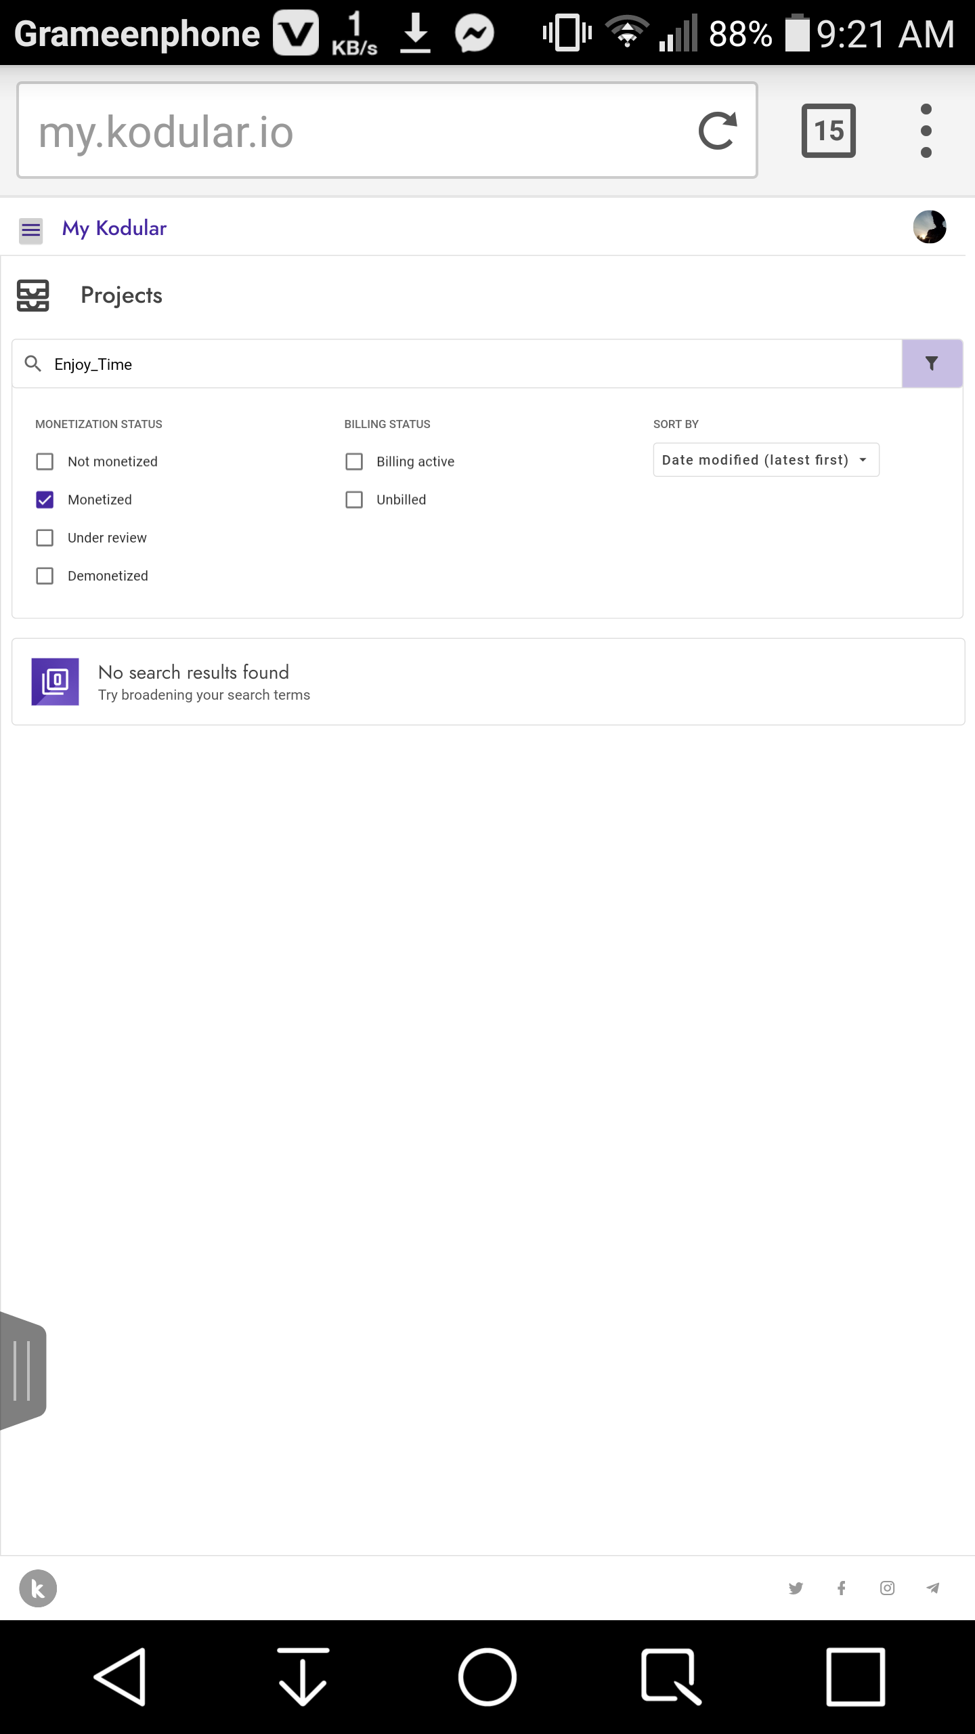Screen dimensions: 975x1734
Task: Click the no-results projects icon
Action: pyautogui.click(x=55, y=681)
